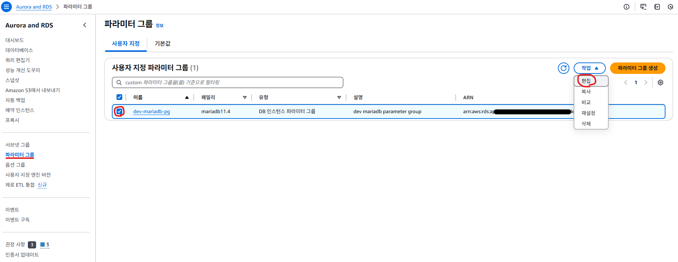
Task: Open the hexagon settings icon in the header
Action: (x=670, y=7)
